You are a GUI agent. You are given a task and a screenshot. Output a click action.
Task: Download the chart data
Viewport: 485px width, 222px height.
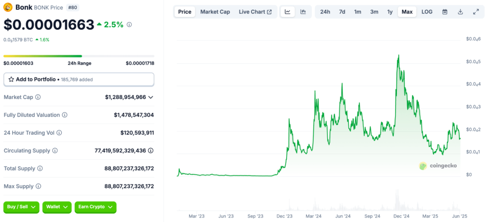[x=460, y=12]
